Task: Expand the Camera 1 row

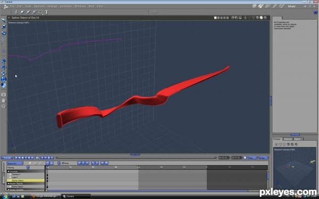Action: [10, 175]
